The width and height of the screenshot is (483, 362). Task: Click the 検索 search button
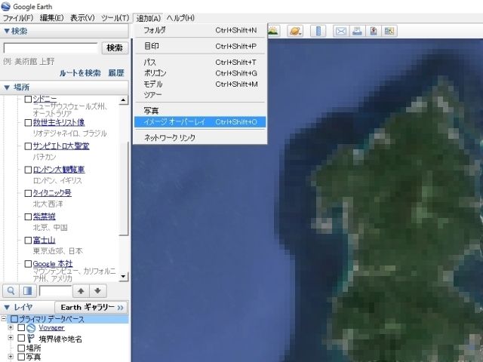click(115, 48)
